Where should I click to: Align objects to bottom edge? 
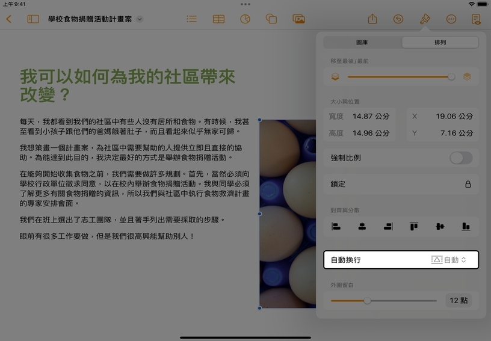click(x=466, y=227)
